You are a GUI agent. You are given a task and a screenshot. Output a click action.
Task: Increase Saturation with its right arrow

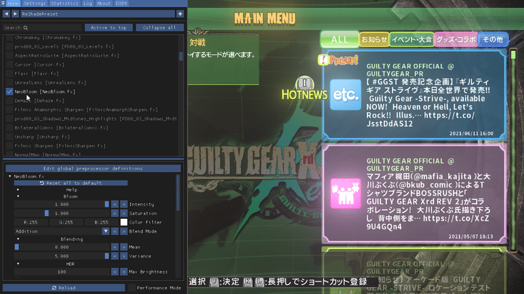click(x=124, y=214)
